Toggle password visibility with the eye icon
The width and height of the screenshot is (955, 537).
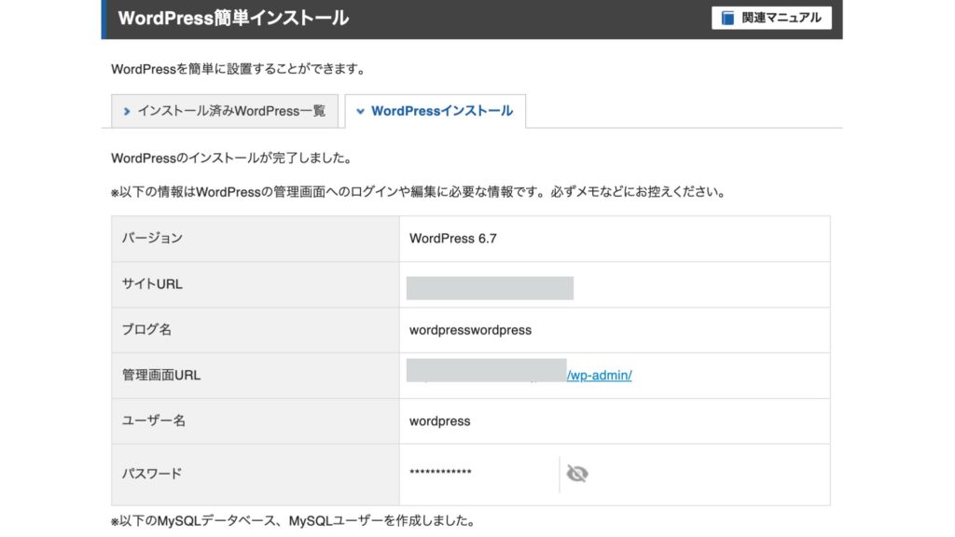coord(577,474)
